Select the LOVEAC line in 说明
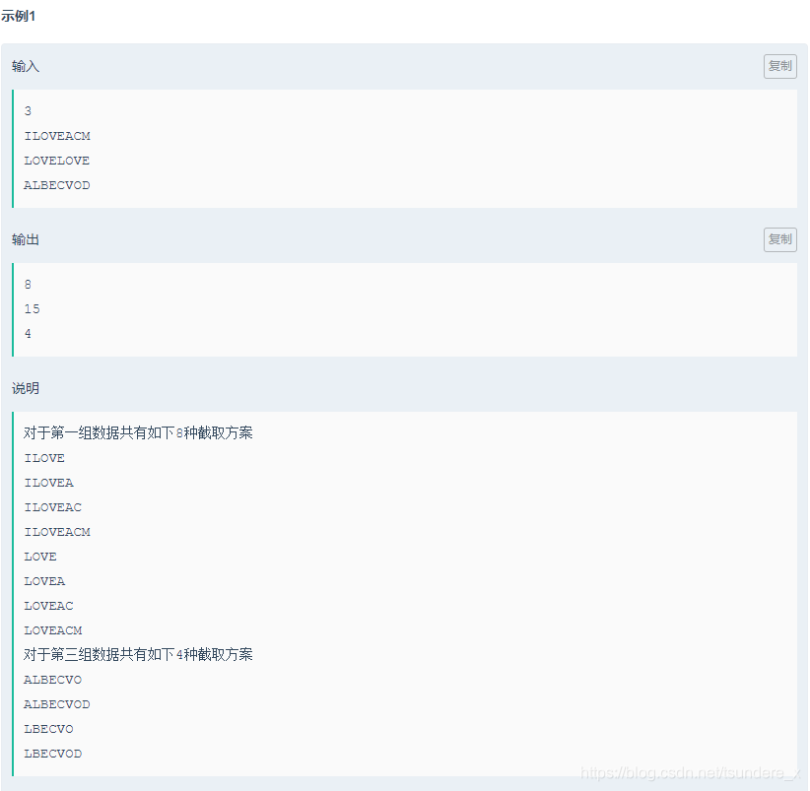This screenshot has height=791, width=810. [x=48, y=605]
